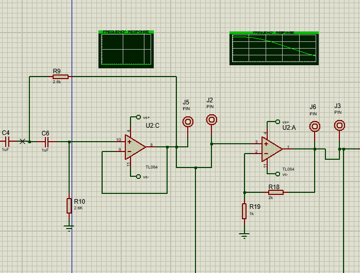Select the U2:C op-amp symbol
Image resolution: width=360 pixels, height=273 pixels.
point(135,147)
